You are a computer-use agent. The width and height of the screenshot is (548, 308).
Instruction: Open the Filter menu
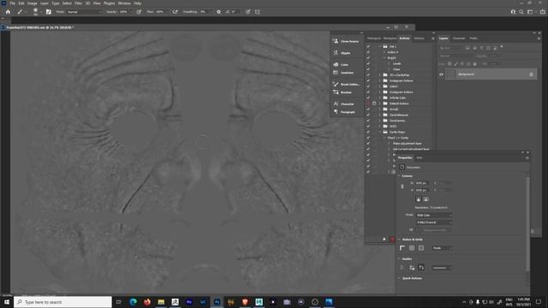tap(78, 3)
